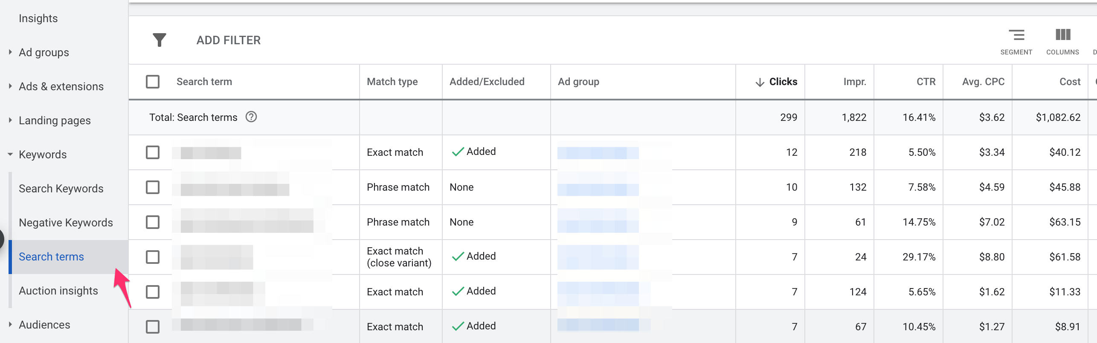Open Insights from the sidebar
The image size is (1097, 343).
click(38, 18)
